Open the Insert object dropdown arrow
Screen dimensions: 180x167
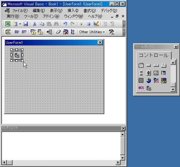20,24
